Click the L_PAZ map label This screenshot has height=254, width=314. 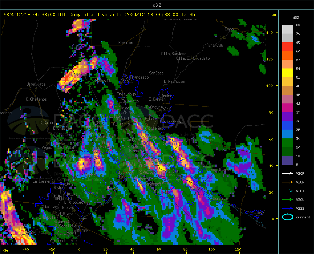click(259, 214)
